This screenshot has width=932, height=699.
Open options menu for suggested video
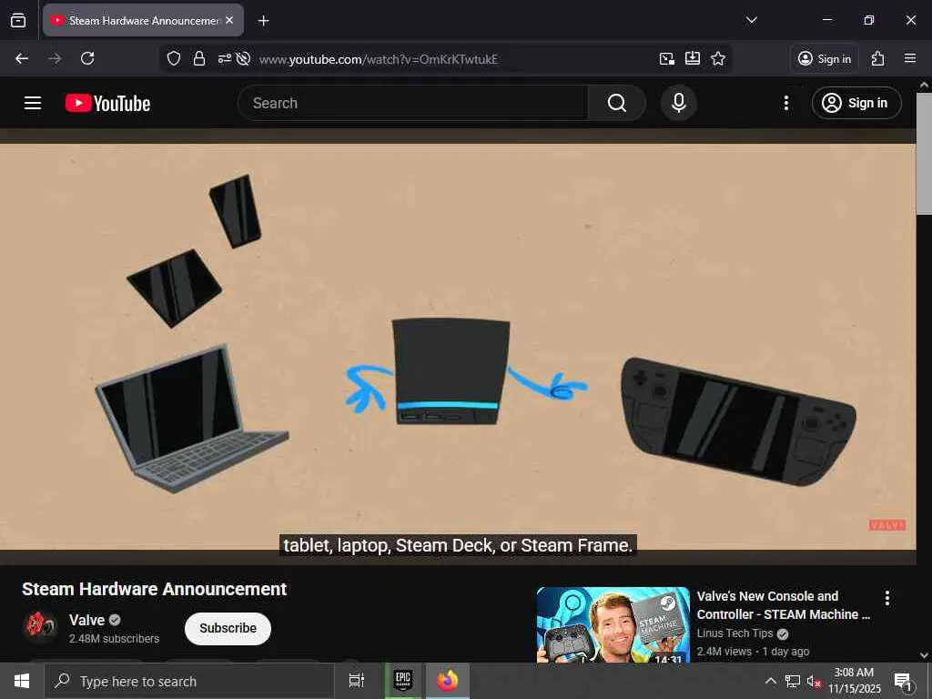coord(886,598)
